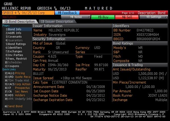Click the green Buy button
Viewport: 170px width, 121px height.
(103, 17)
